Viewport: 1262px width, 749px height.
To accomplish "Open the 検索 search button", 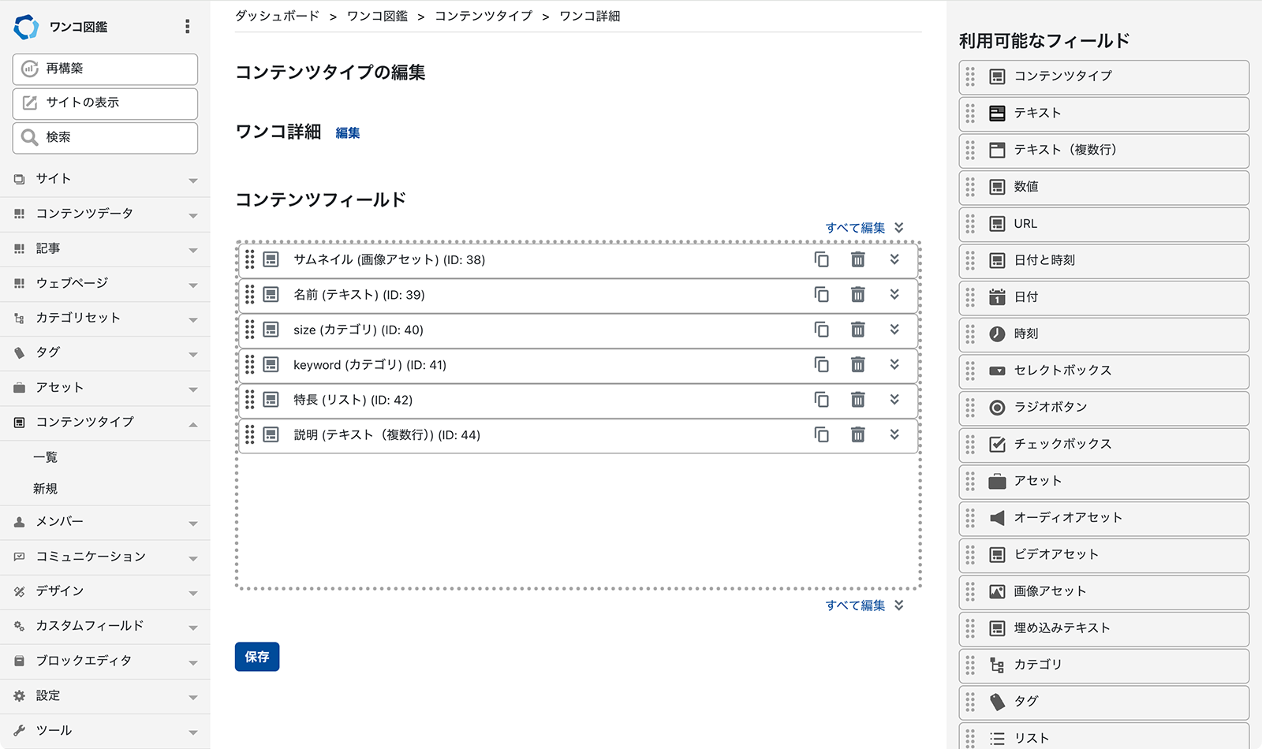I will [x=105, y=138].
